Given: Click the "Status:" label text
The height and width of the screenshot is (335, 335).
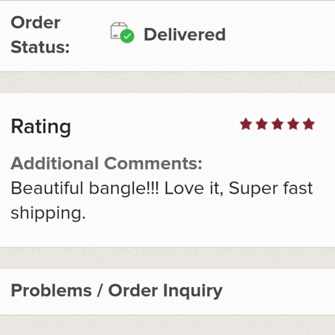Looking at the screenshot, I should click(x=40, y=47).
